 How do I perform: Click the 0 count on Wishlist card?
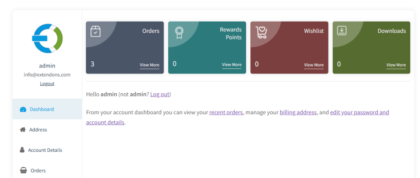[256, 64]
